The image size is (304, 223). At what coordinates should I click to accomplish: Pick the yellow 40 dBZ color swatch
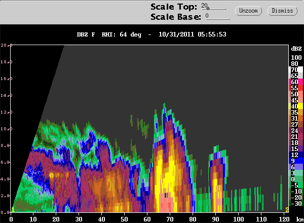click(x=300, y=106)
